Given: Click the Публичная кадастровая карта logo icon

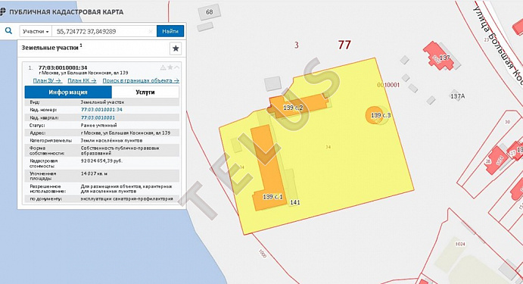Looking at the screenshot, I should click(x=3, y=11).
